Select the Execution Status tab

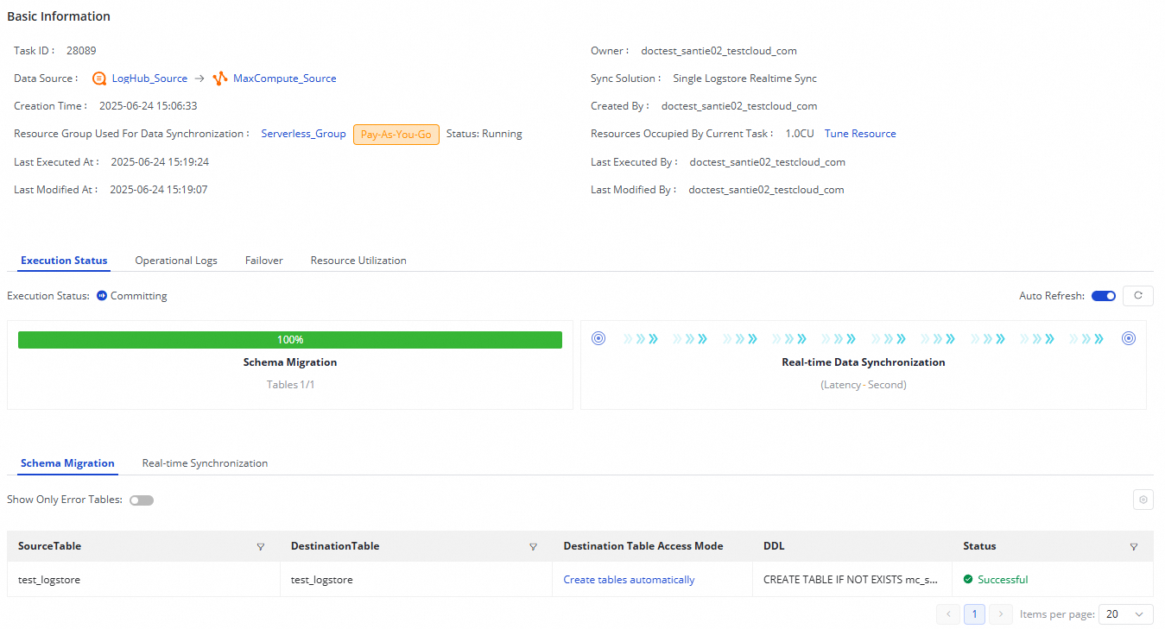click(64, 261)
